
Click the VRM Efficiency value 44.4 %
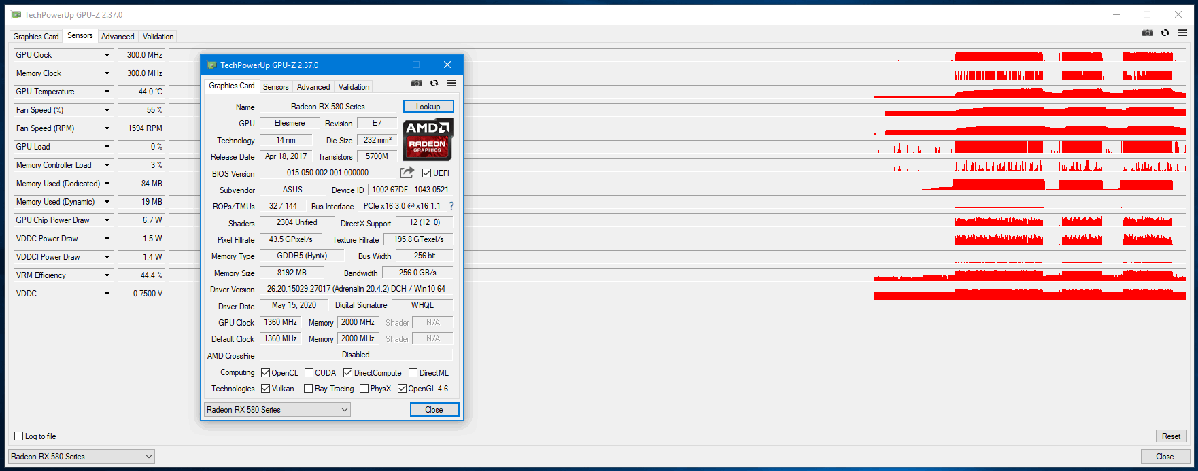(x=141, y=275)
